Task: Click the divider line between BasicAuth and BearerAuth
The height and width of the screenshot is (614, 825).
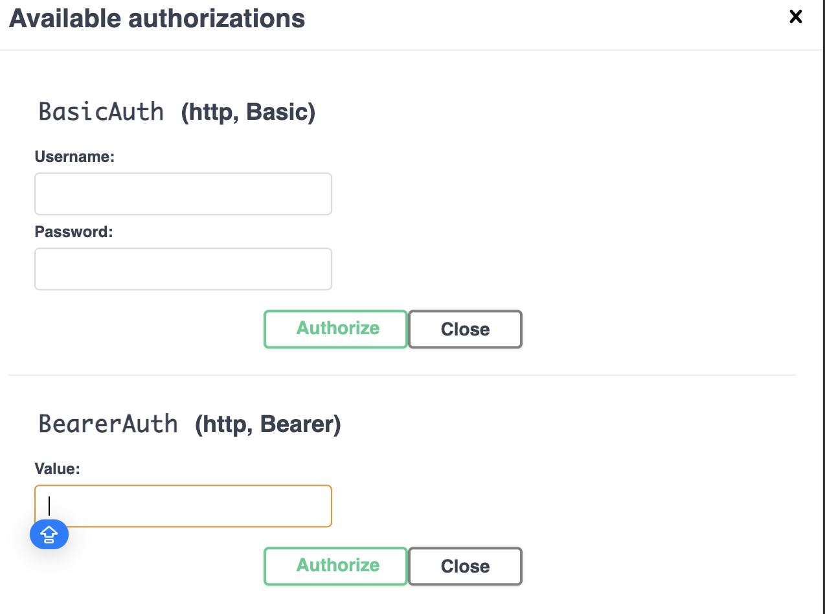Action: point(401,375)
